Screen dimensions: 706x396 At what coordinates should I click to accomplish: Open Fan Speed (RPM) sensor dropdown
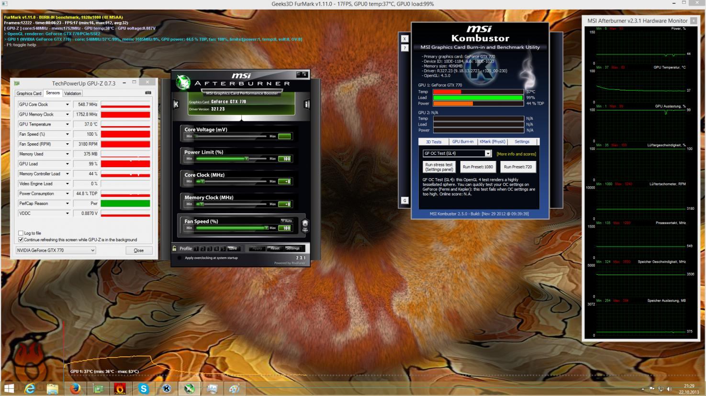pyautogui.click(x=67, y=144)
